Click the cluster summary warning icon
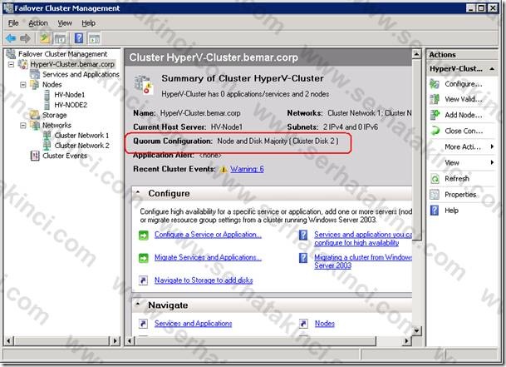Image resolution: width=506 pixels, height=367 pixels. 143,85
